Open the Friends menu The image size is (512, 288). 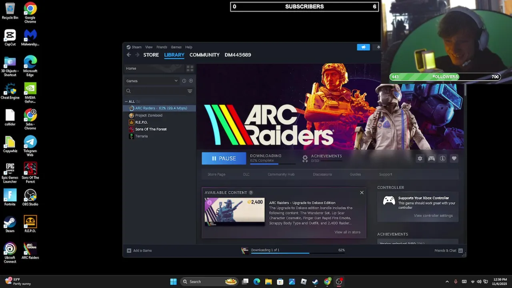point(162,47)
